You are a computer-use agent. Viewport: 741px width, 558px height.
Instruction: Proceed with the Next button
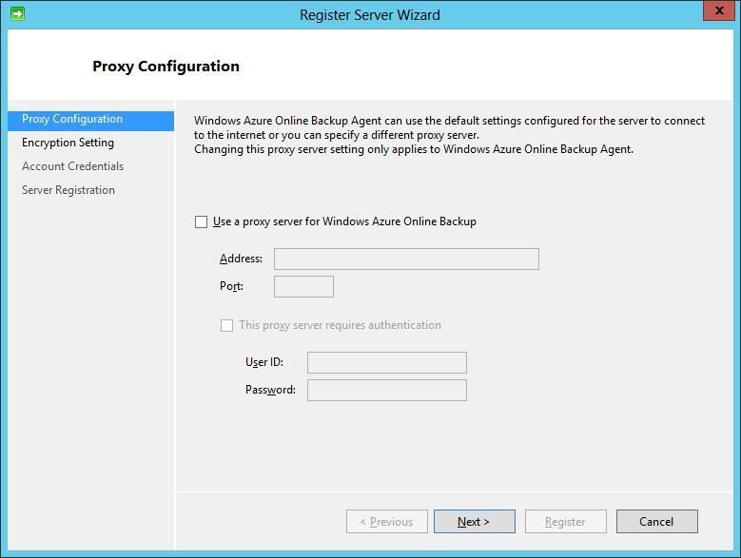coord(475,522)
